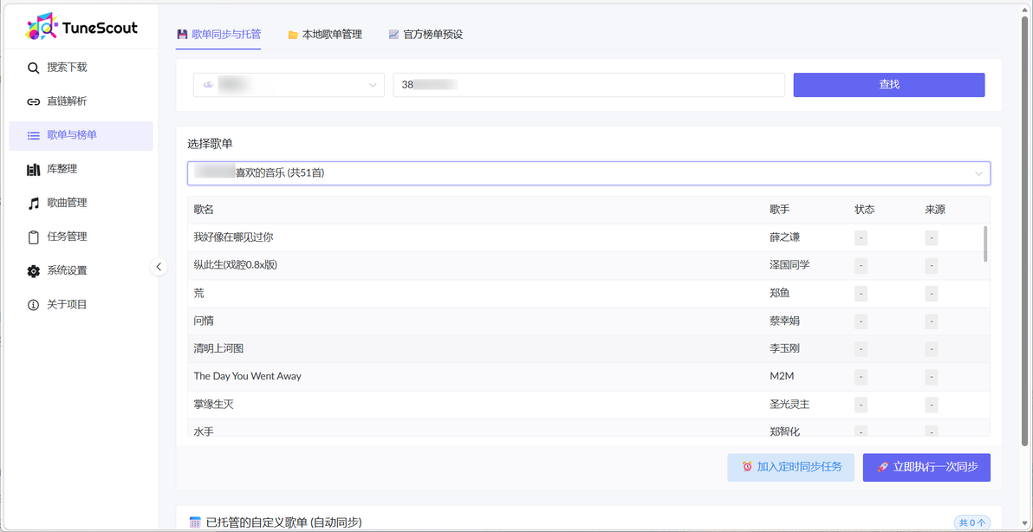Click the search magnifier icon beside 搜索下载
Viewport: 1033px width, 532px height.
pyautogui.click(x=33, y=68)
